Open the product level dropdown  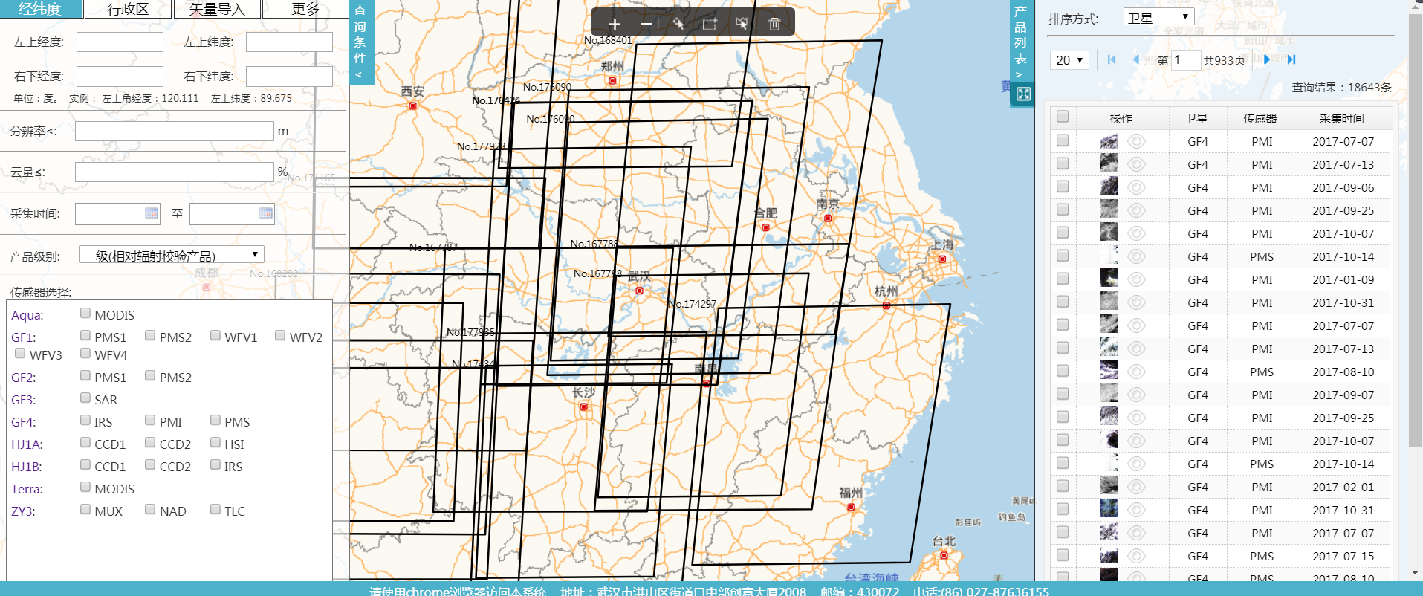tap(172, 255)
